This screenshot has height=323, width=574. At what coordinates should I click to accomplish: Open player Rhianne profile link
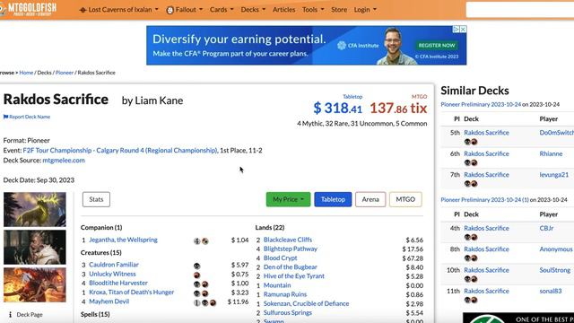pos(551,153)
